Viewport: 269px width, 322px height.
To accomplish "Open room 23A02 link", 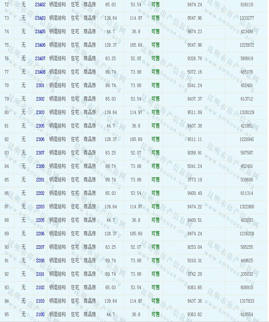I will pyautogui.click(x=40, y=4).
